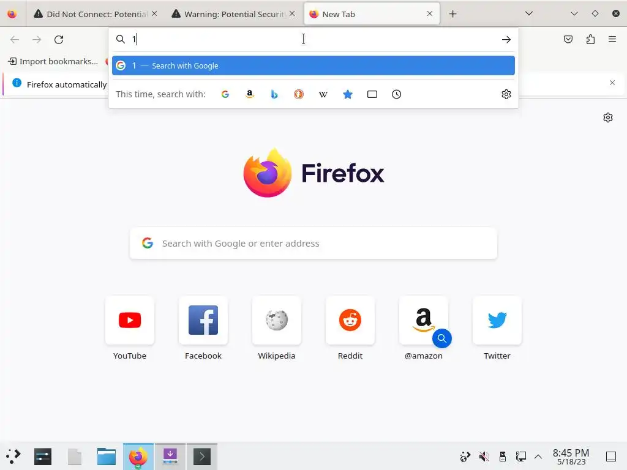Open Firefox application hamburger menu
Viewport: 627px width, 470px height.
click(x=612, y=39)
